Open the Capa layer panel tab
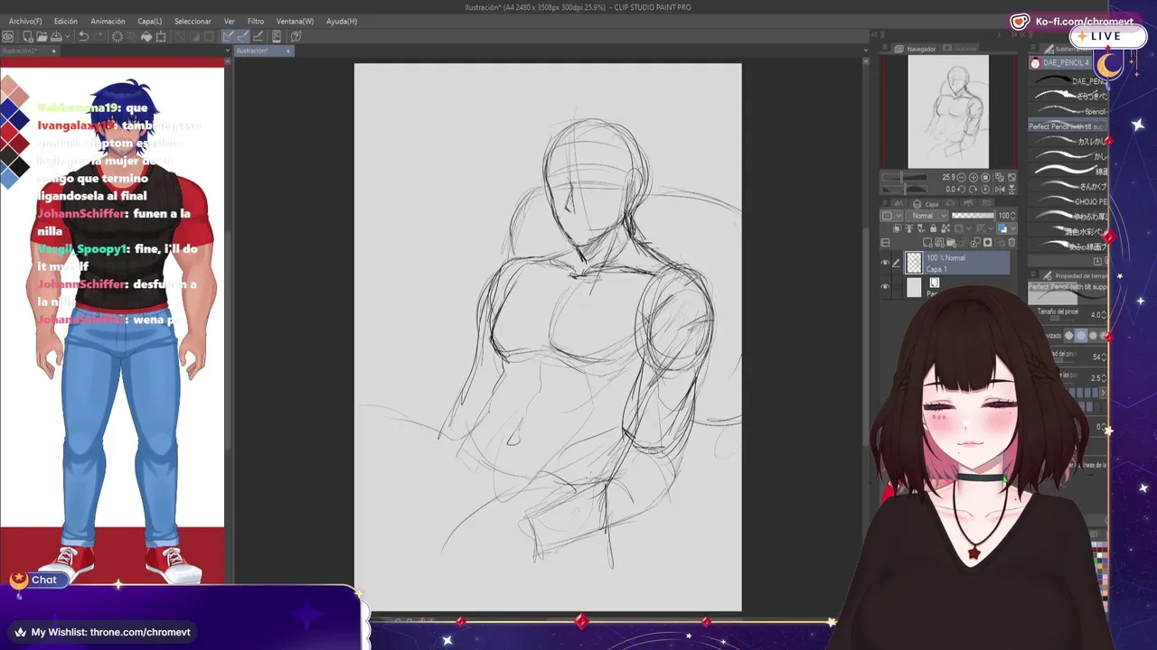 click(x=926, y=204)
